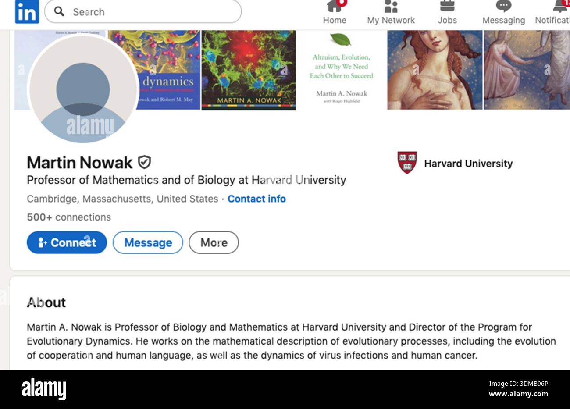Click the Message button

click(x=148, y=242)
